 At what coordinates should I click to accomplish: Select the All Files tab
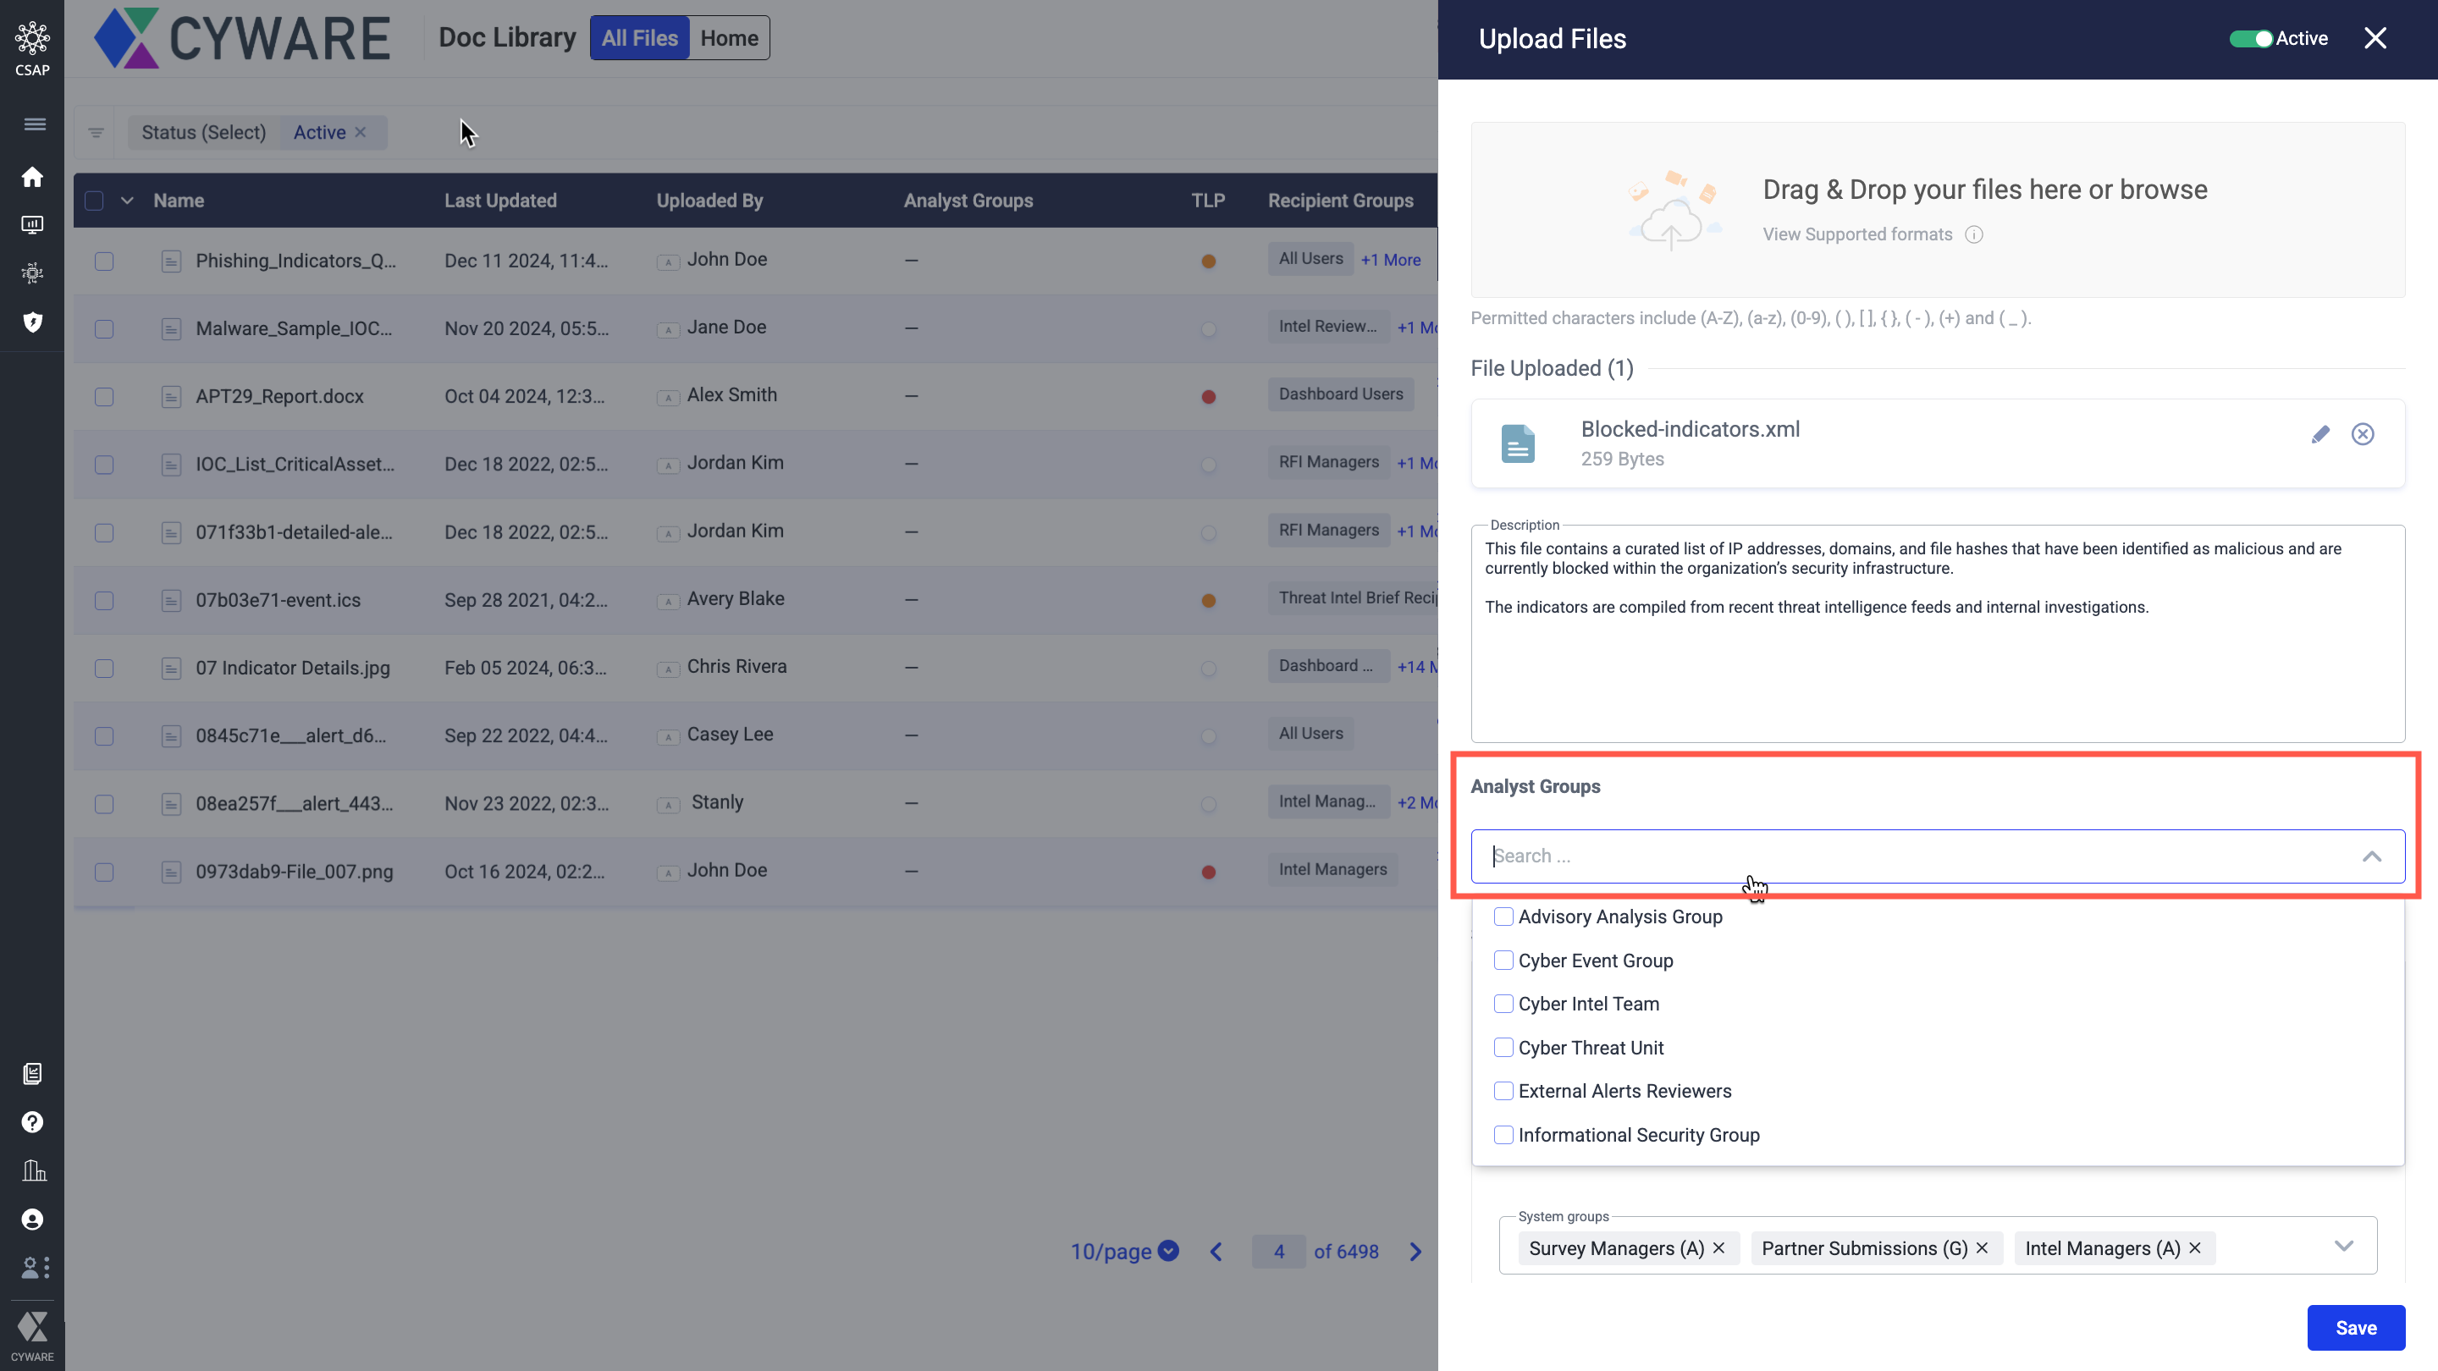click(x=640, y=38)
